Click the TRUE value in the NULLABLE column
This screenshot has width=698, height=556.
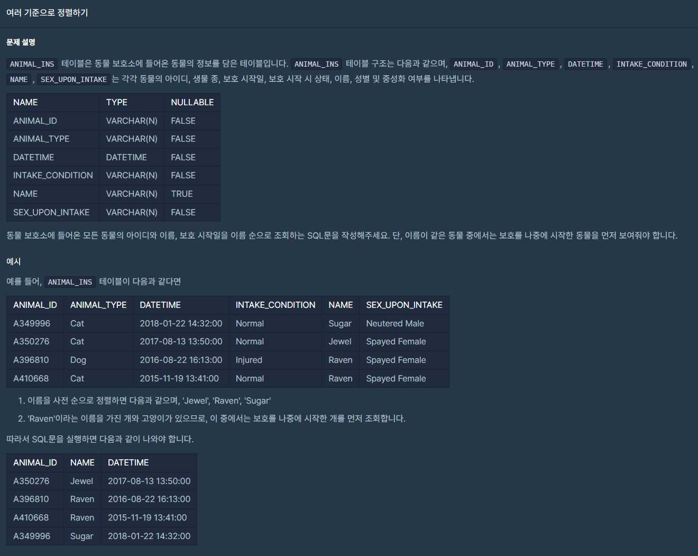click(181, 194)
